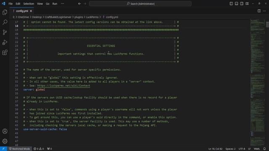Expand the OneDrive breadcrumb
Image resolution: width=269 pixels, height=151 pixels.
pyautogui.click(x=24, y=17)
